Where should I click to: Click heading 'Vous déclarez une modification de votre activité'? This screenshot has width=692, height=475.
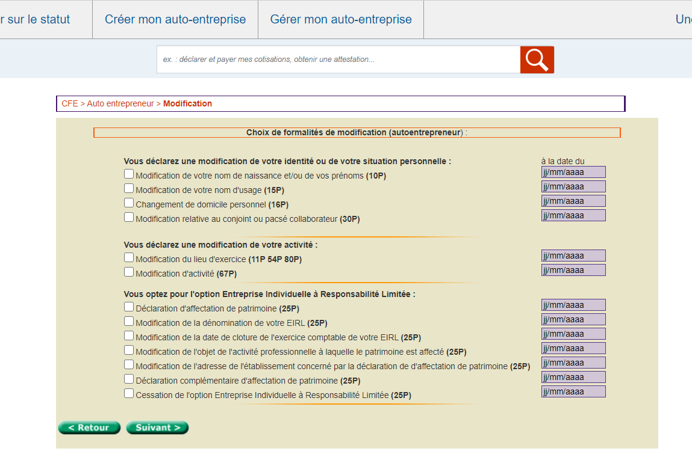(x=220, y=245)
